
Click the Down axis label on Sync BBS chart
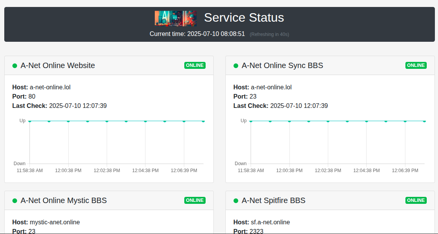pos(241,164)
